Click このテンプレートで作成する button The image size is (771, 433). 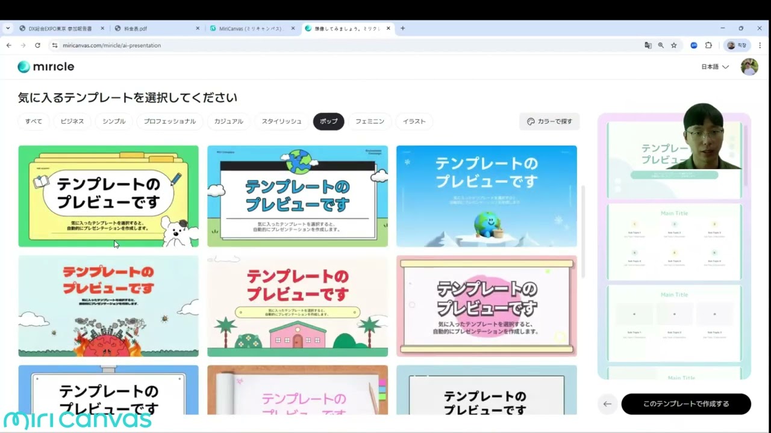tap(686, 404)
